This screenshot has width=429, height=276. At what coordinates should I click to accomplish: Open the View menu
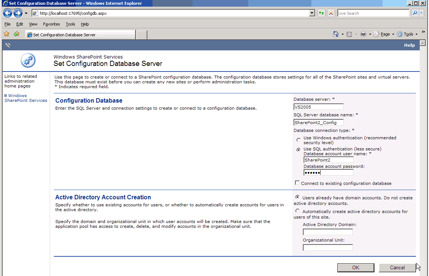coord(33,24)
